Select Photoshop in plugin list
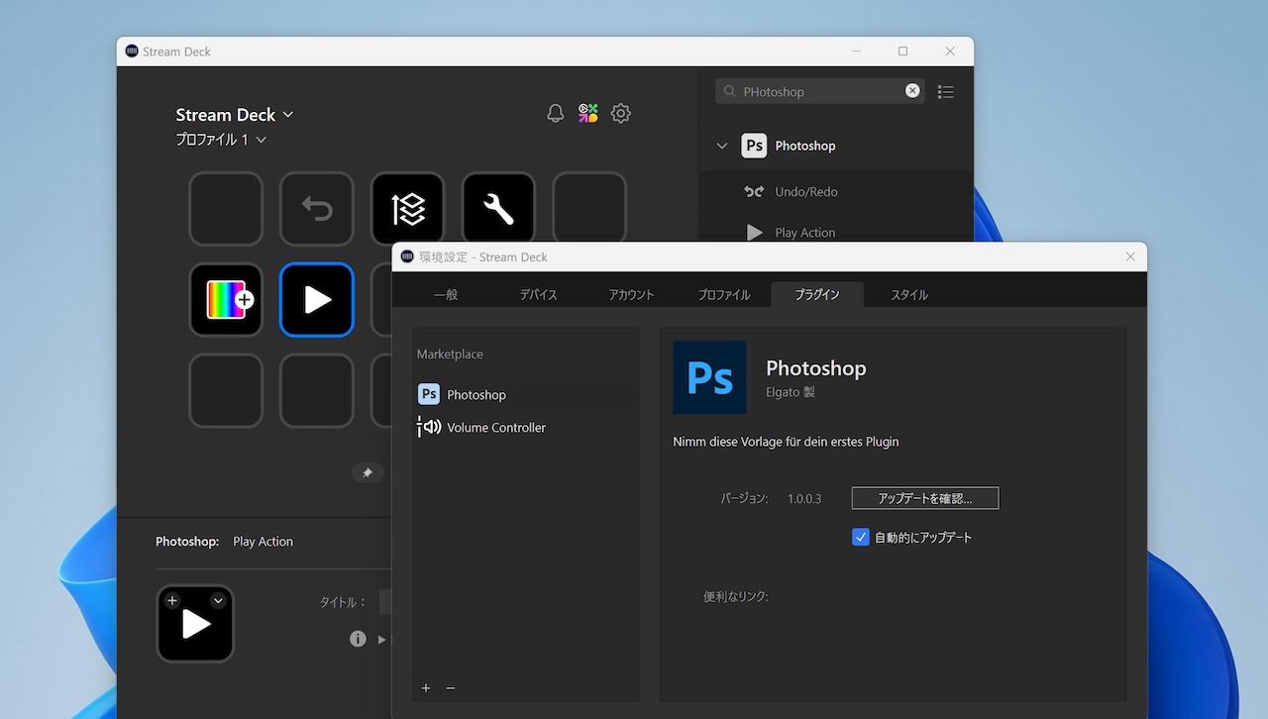The height and width of the screenshot is (719, 1268). coord(525,394)
